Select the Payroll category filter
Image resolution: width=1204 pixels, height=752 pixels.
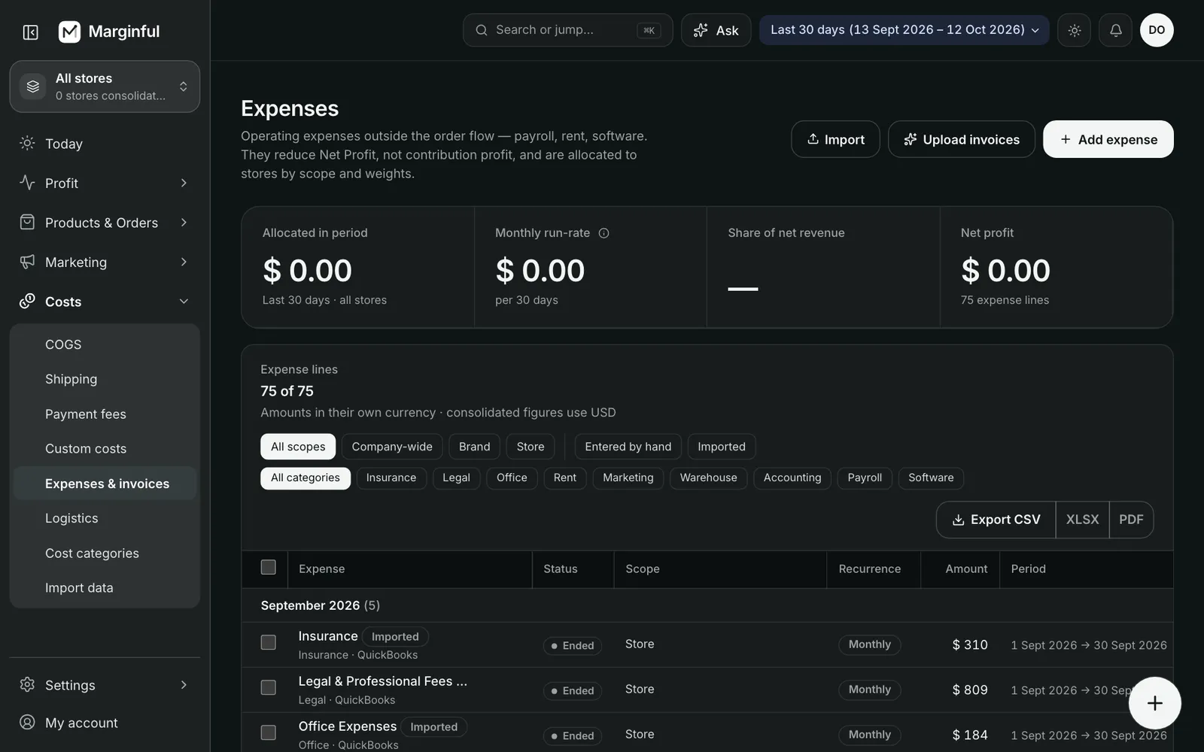[865, 478]
